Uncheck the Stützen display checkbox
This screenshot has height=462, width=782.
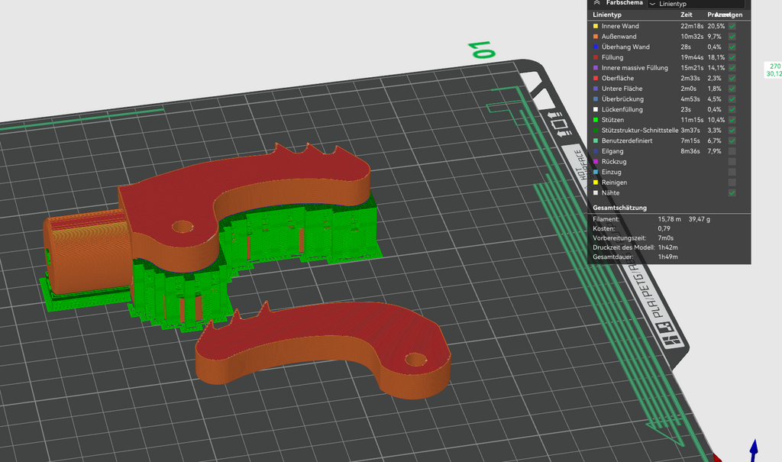(x=732, y=120)
